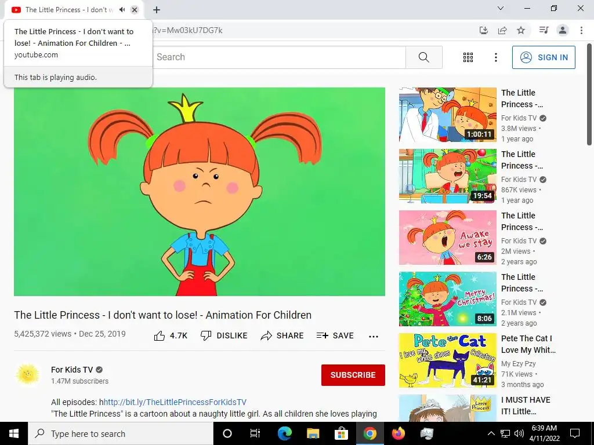Viewport: 594px width, 445px height.
Task: Click the Windows taskbar search box
Action: point(121,433)
